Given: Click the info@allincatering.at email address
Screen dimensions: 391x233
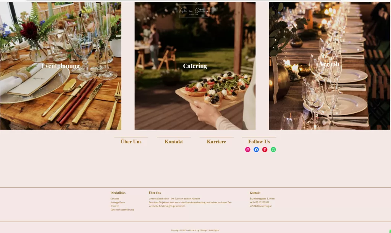Looking at the screenshot, I should (261, 206).
